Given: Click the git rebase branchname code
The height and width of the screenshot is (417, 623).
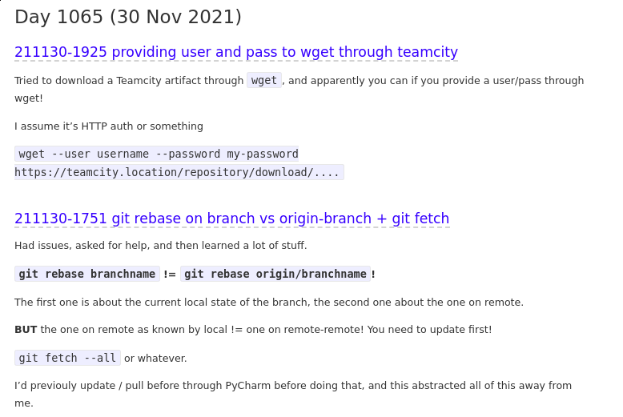Looking at the screenshot, I should coord(87,274).
